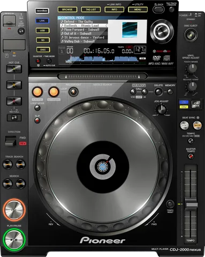Set loop in with the orange IN button
Image resolution: width=205 pixels, height=257 pixels.
37,92
